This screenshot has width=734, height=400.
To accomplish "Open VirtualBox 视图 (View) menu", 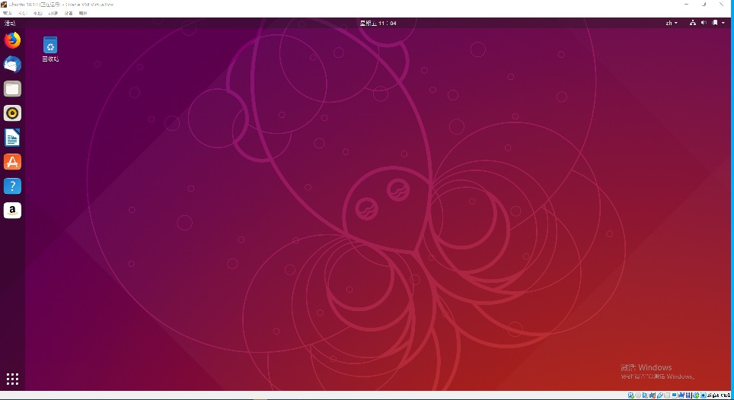I will 38,13.
